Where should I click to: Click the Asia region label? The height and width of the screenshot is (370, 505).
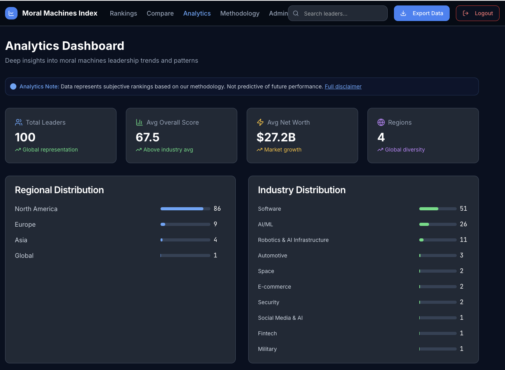[21, 240]
